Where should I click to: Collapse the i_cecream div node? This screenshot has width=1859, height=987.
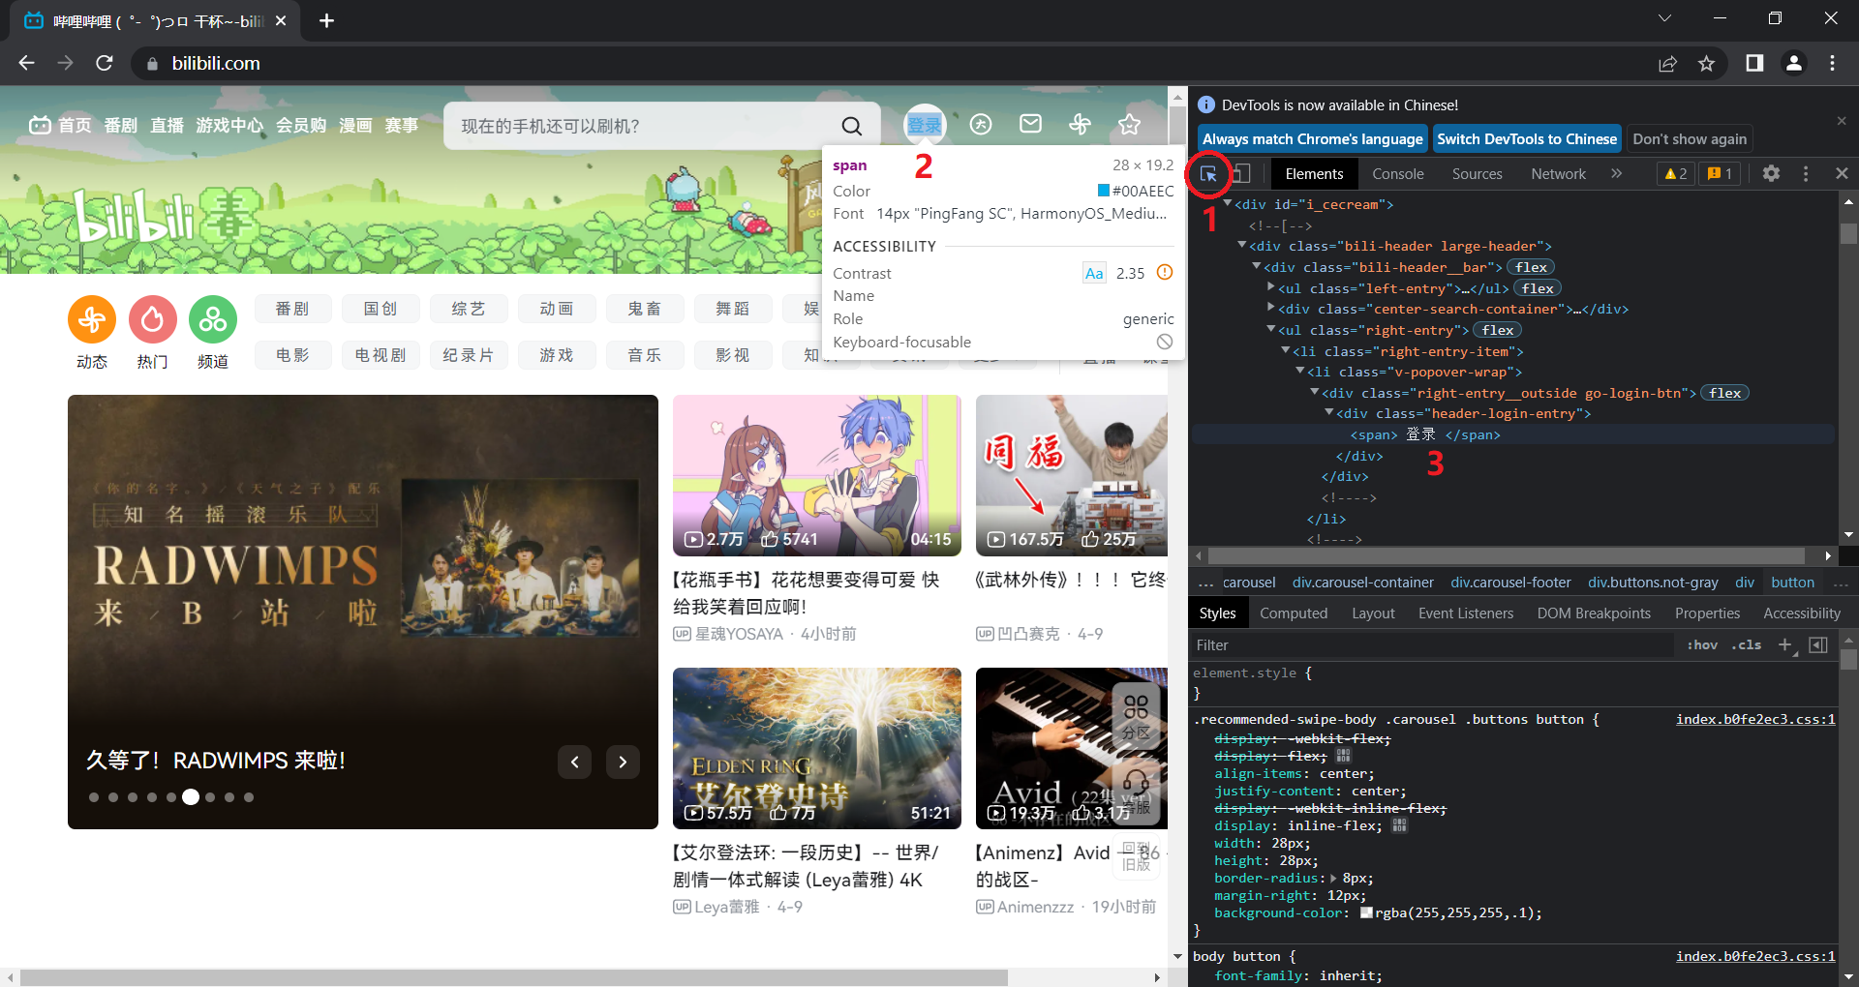pos(1228,204)
